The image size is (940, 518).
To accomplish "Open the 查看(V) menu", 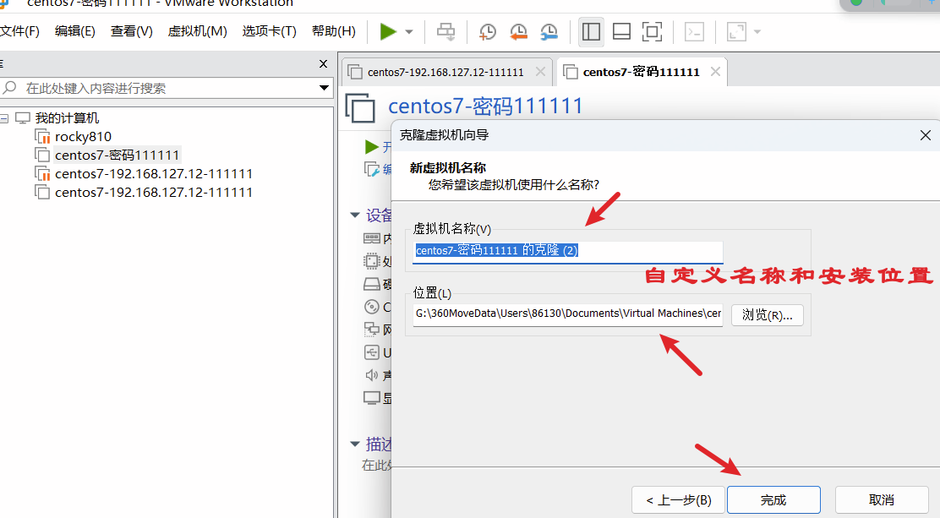I will click(131, 31).
